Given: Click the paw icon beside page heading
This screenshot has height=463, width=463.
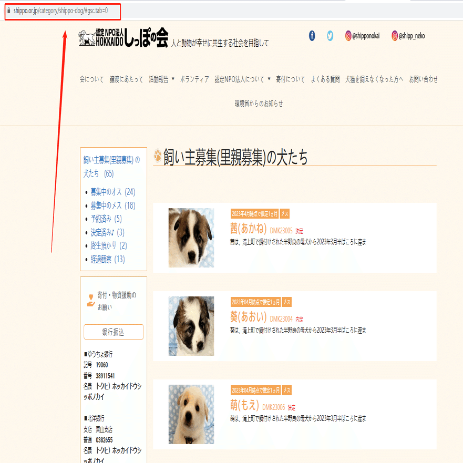Looking at the screenshot, I should 158,156.
